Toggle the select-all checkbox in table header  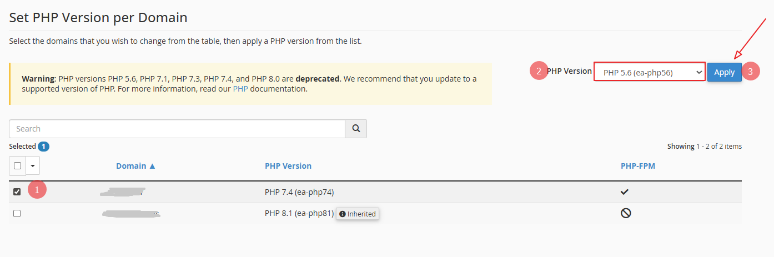pyautogui.click(x=17, y=165)
